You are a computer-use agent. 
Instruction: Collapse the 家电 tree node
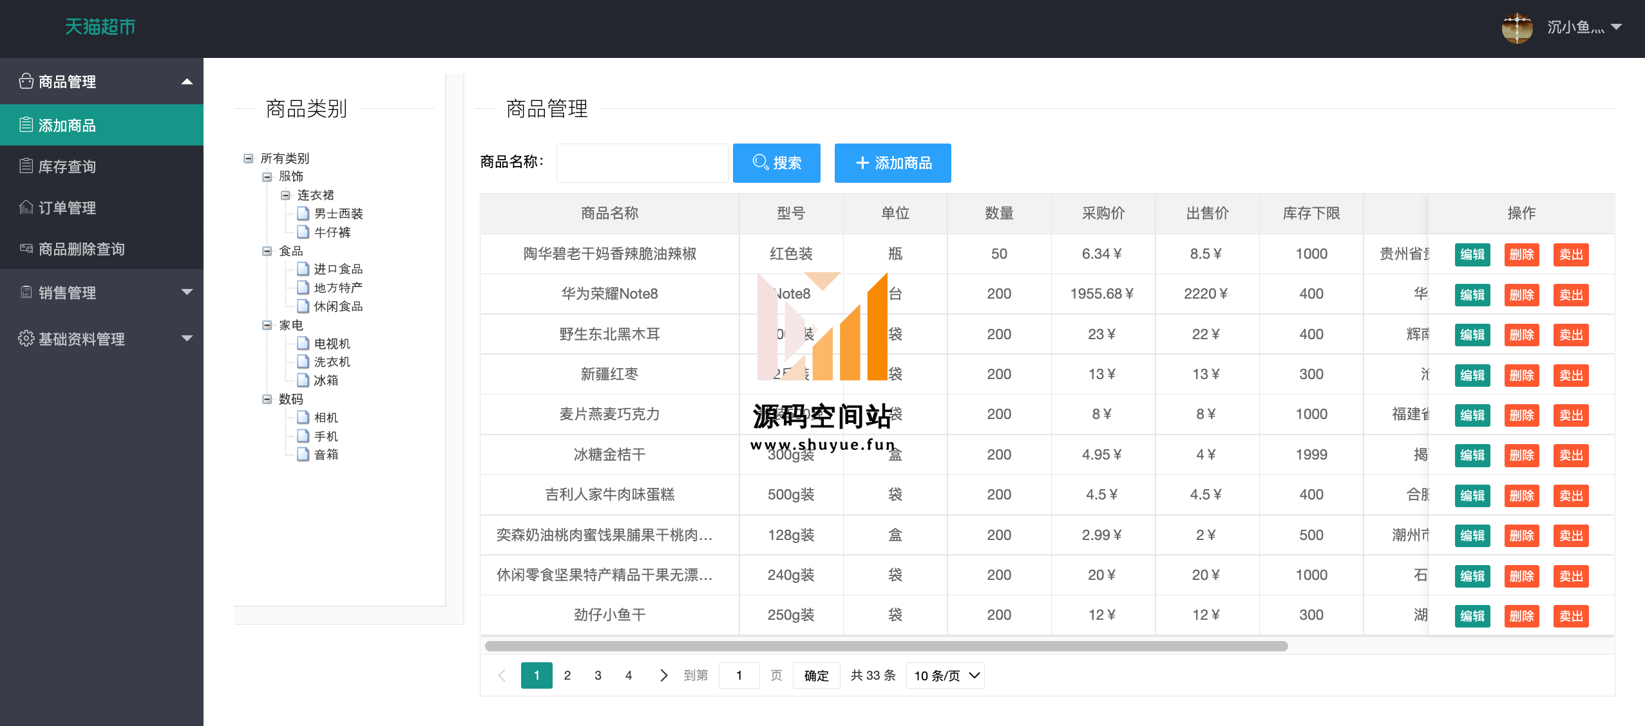tap(267, 325)
